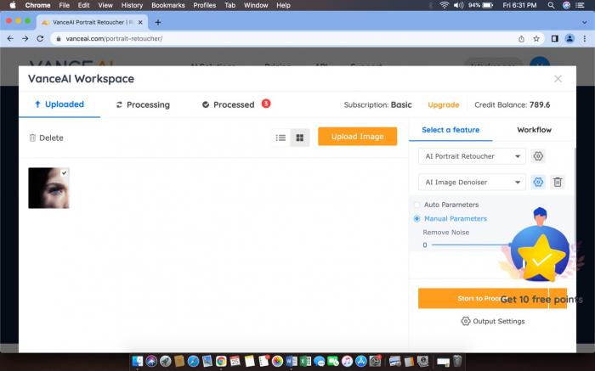Uncheck the uploaded eye image checkbox
This screenshot has width=595, height=371.
[64, 173]
